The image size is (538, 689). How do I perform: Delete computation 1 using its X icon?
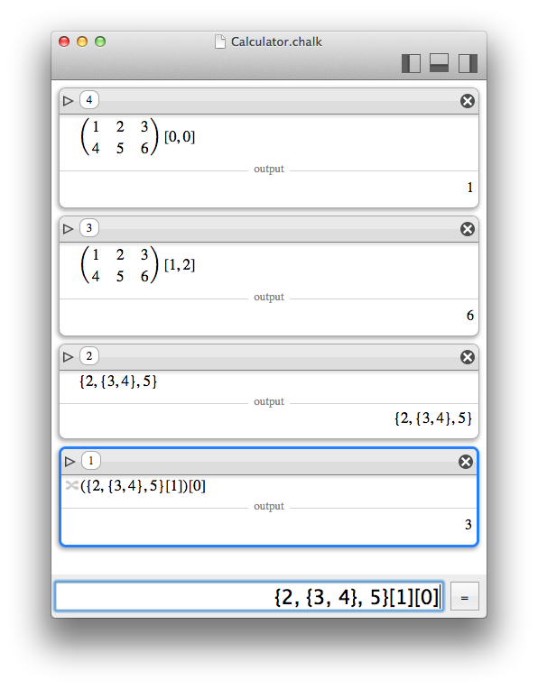466,462
